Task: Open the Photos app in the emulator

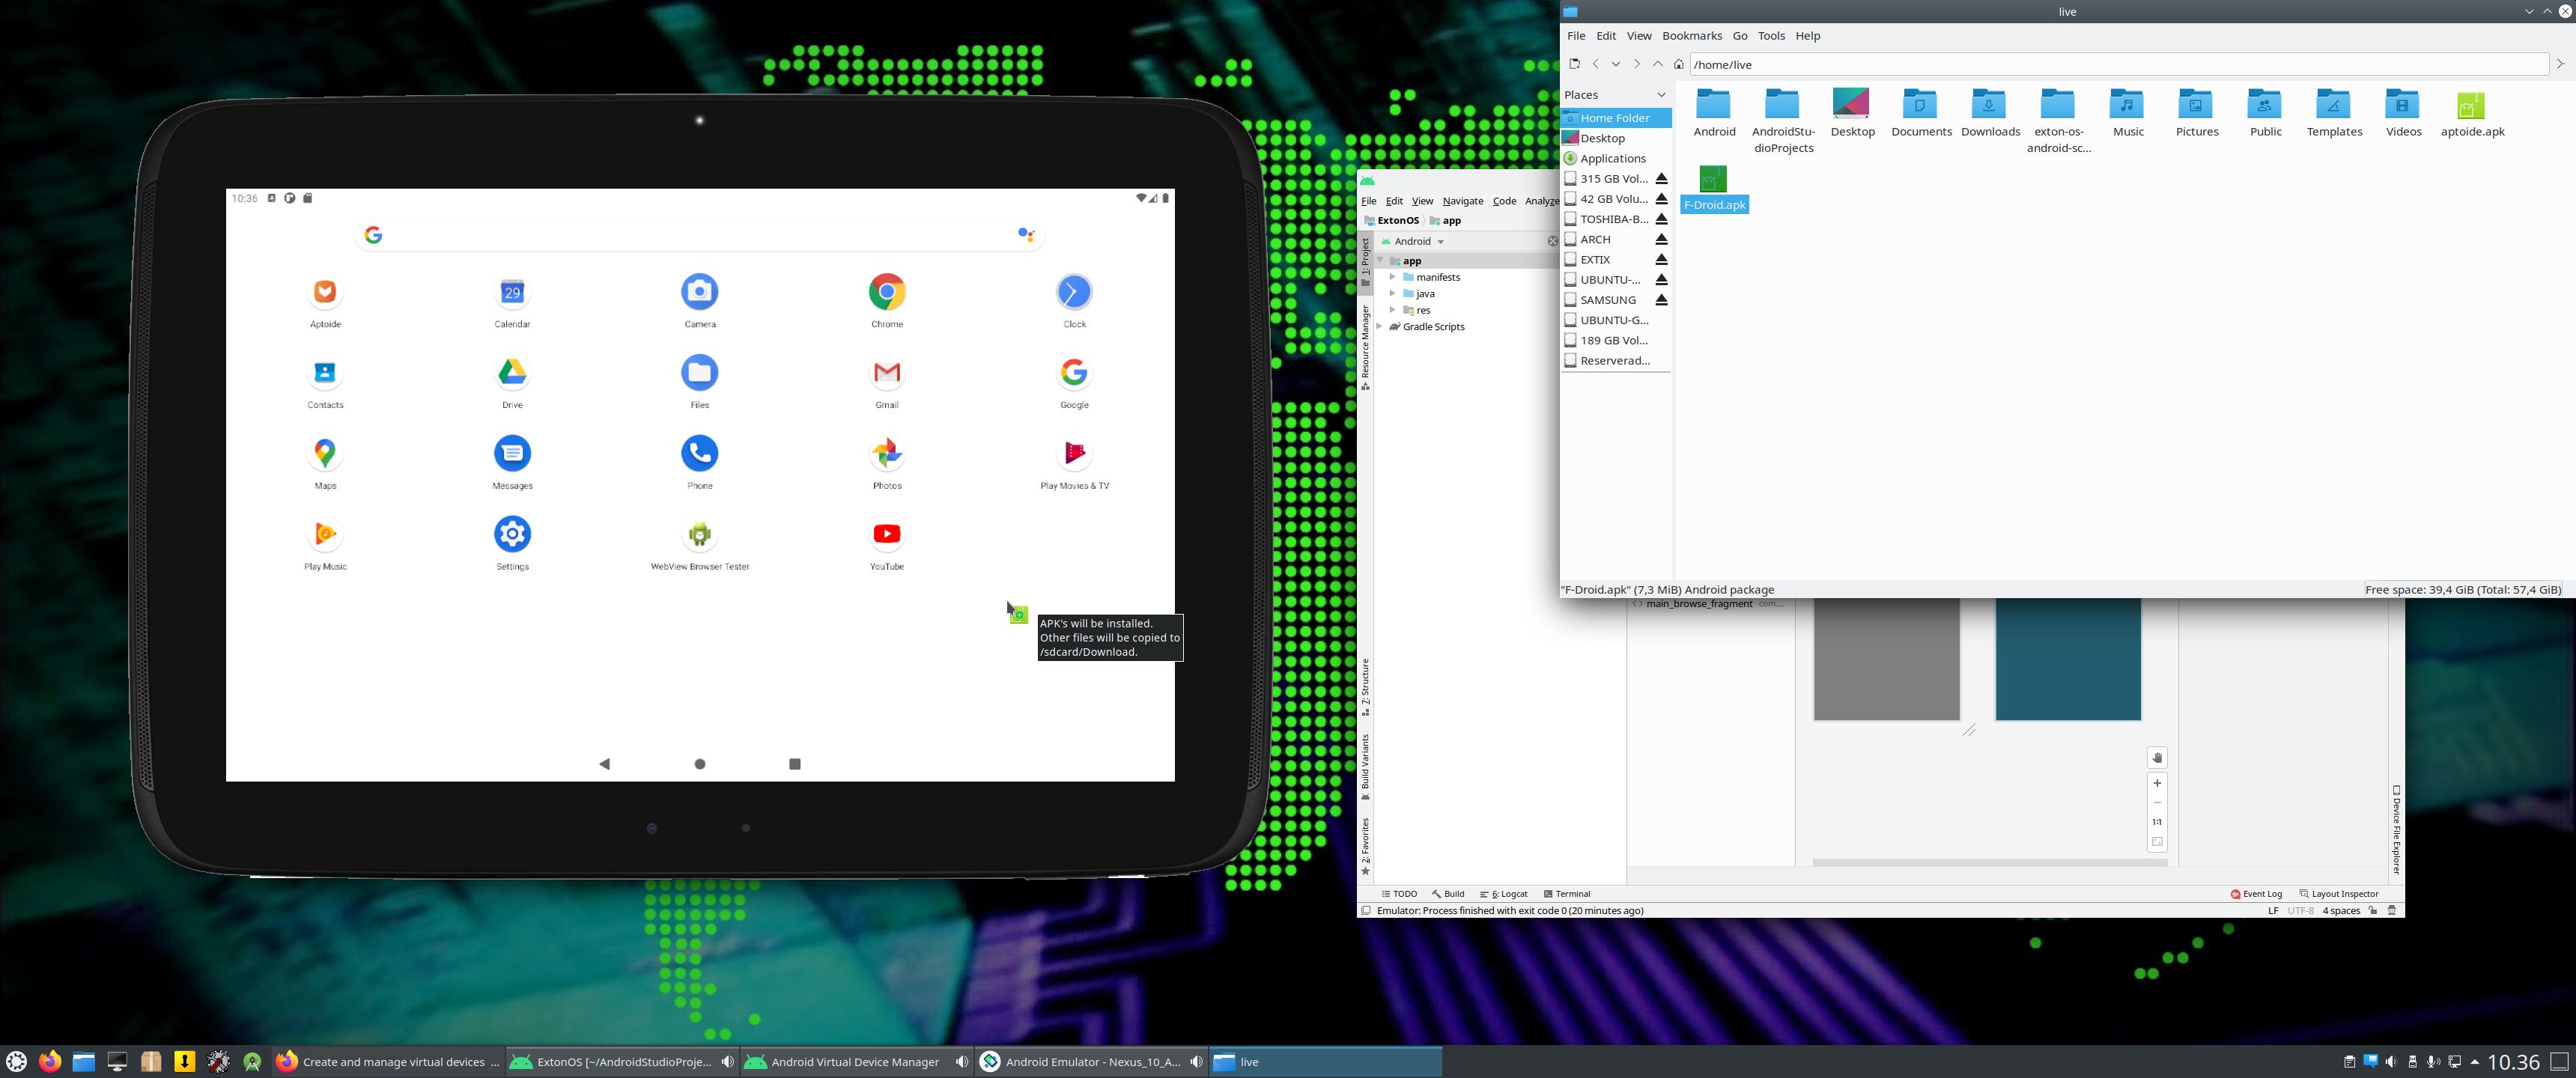Action: pyautogui.click(x=887, y=454)
